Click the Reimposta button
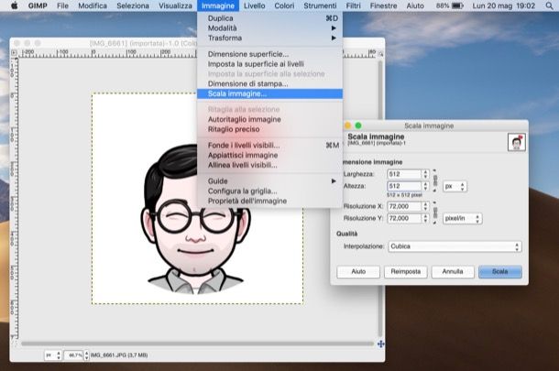Screen dimensions: 559x371 point(406,271)
